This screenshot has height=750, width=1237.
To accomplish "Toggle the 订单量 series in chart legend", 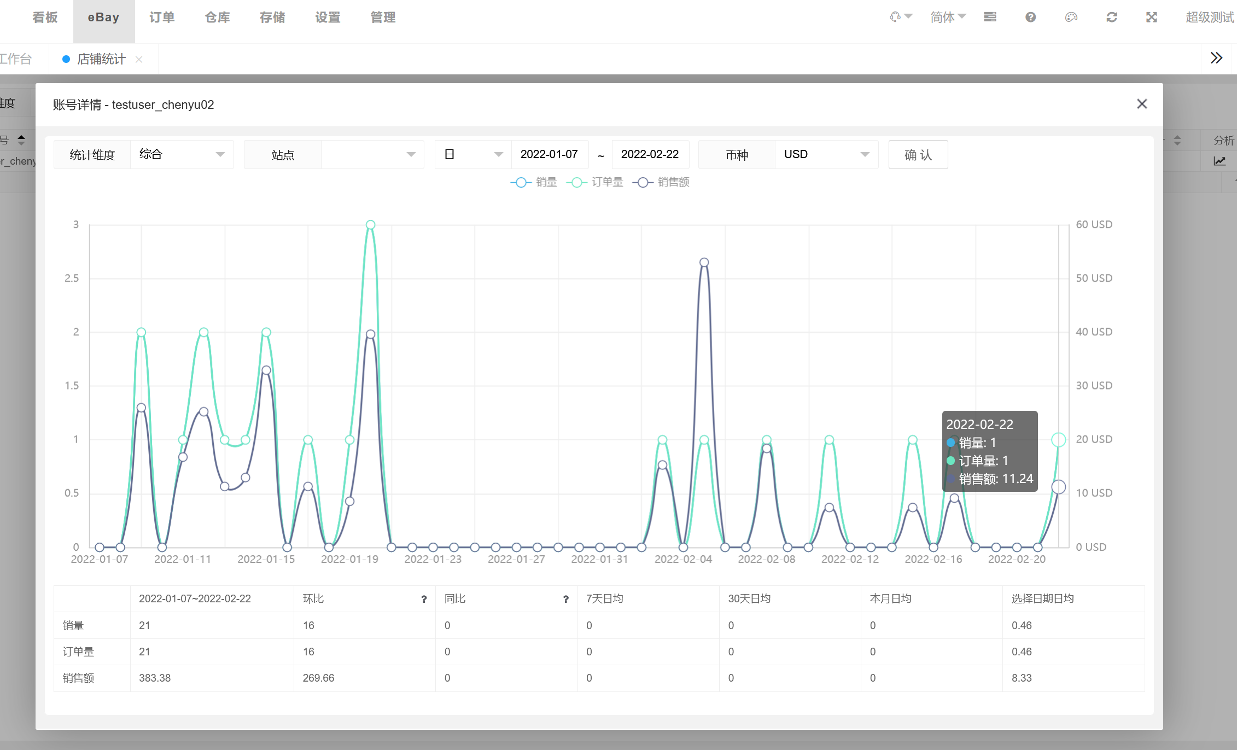I will pos(594,182).
